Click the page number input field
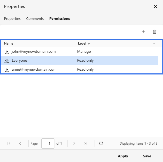Image resolution: width=163 pixels, height=162 pixels. (x=48, y=144)
